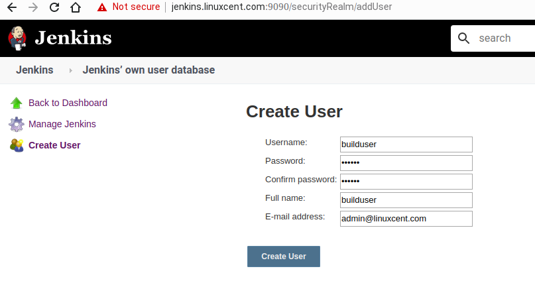The image size is (535, 289).
Task: Click the browser forward arrow
Action: tap(33, 7)
